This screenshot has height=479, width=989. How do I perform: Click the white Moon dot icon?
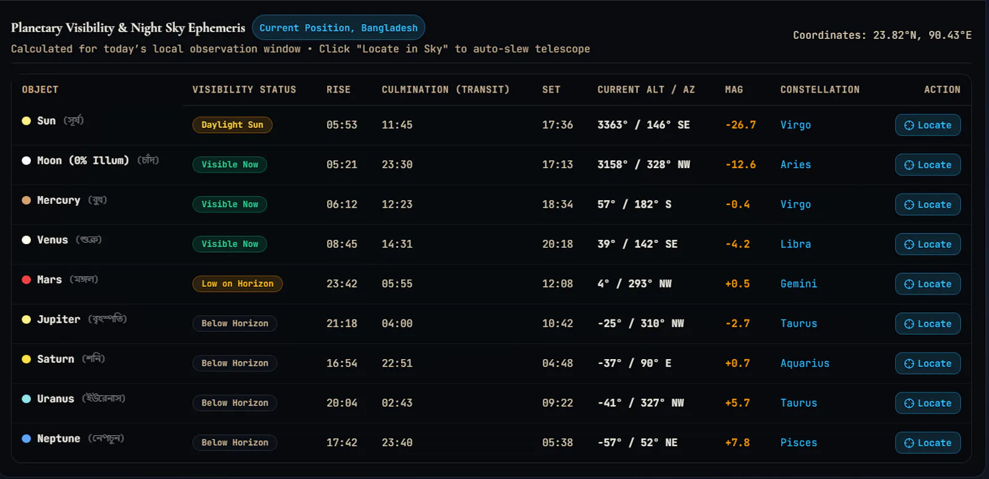[27, 161]
